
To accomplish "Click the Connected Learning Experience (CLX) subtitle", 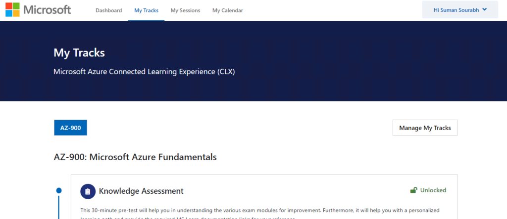I will tap(144, 72).
